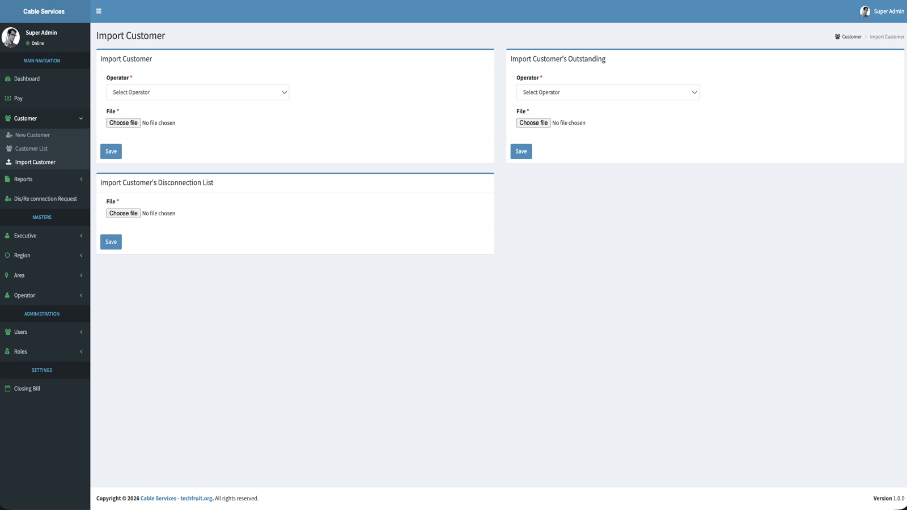The width and height of the screenshot is (907, 510).
Task: Click the Executive user icon
Action: point(7,236)
